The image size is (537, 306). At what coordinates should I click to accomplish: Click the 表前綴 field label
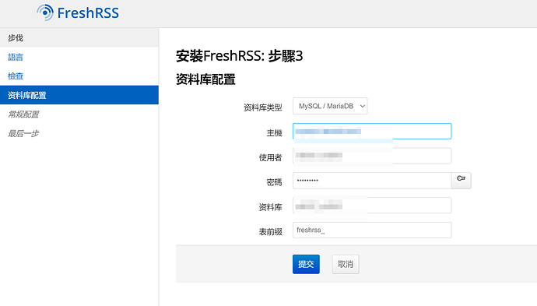[270, 232]
